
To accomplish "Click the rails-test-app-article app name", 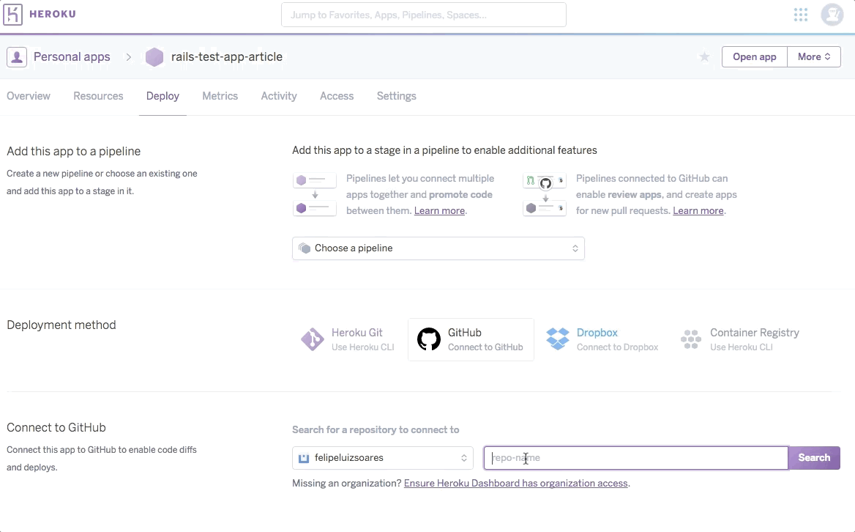I will click(227, 56).
